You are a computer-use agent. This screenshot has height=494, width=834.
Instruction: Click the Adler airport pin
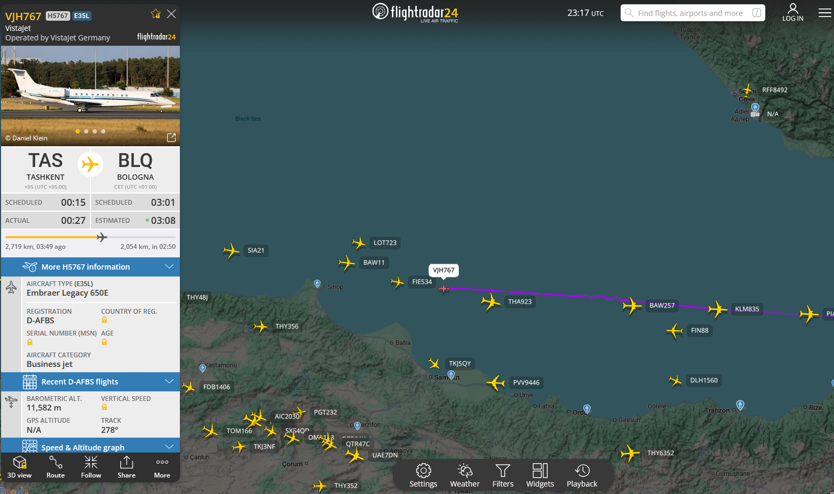coord(755,109)
